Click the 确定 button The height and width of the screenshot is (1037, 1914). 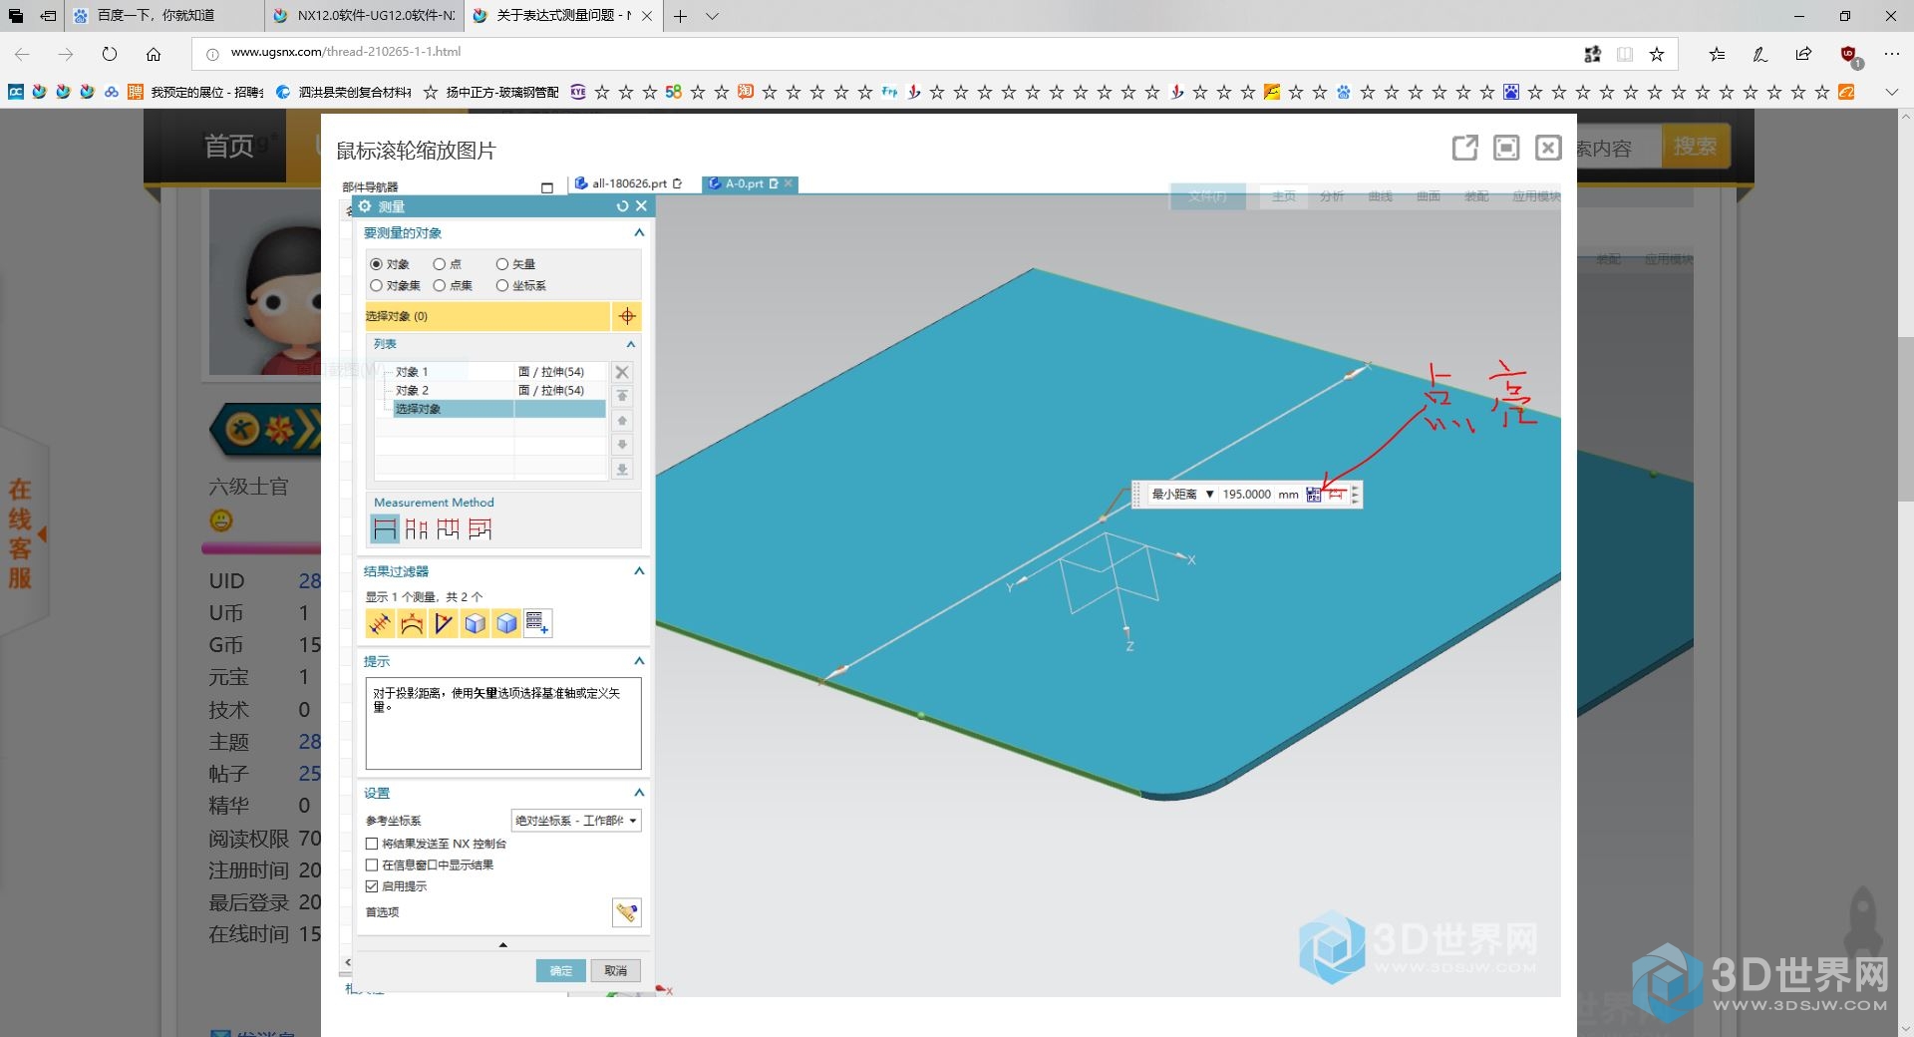pos(561,971)
